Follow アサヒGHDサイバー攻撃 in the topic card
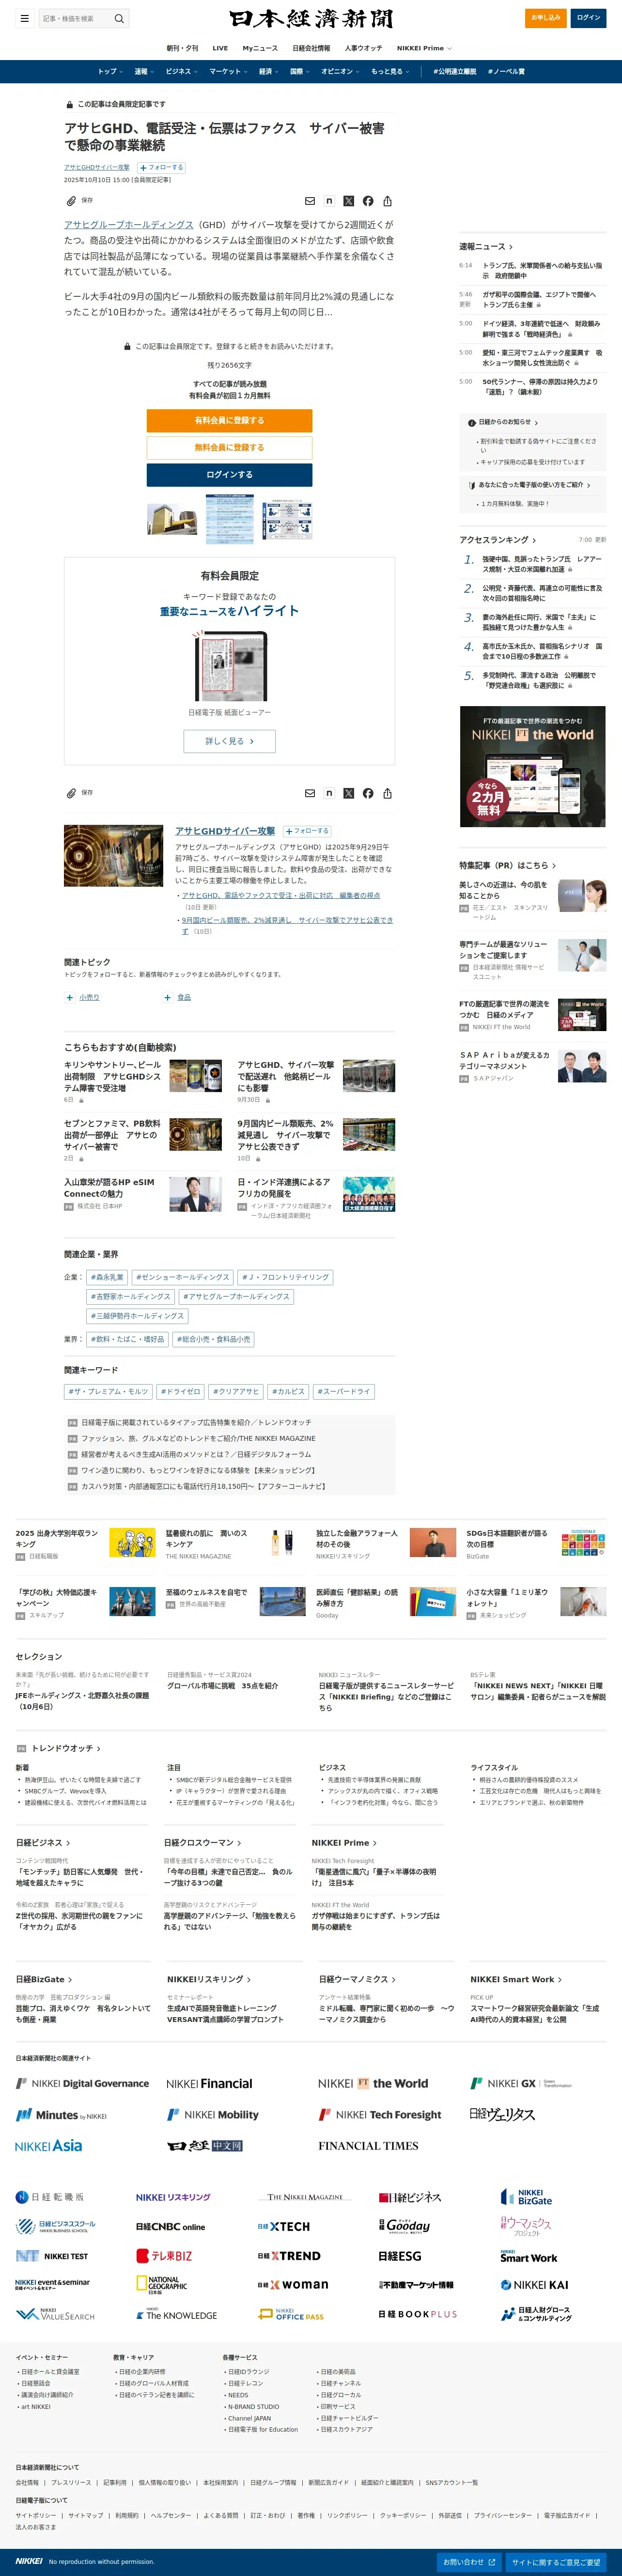The height and width of the screenshot is (2576, 622). 307,831
